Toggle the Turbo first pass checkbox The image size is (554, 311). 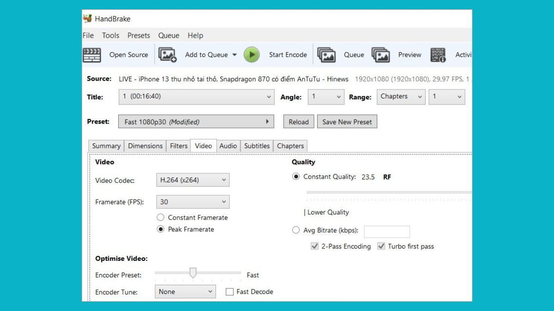(381, 246)
